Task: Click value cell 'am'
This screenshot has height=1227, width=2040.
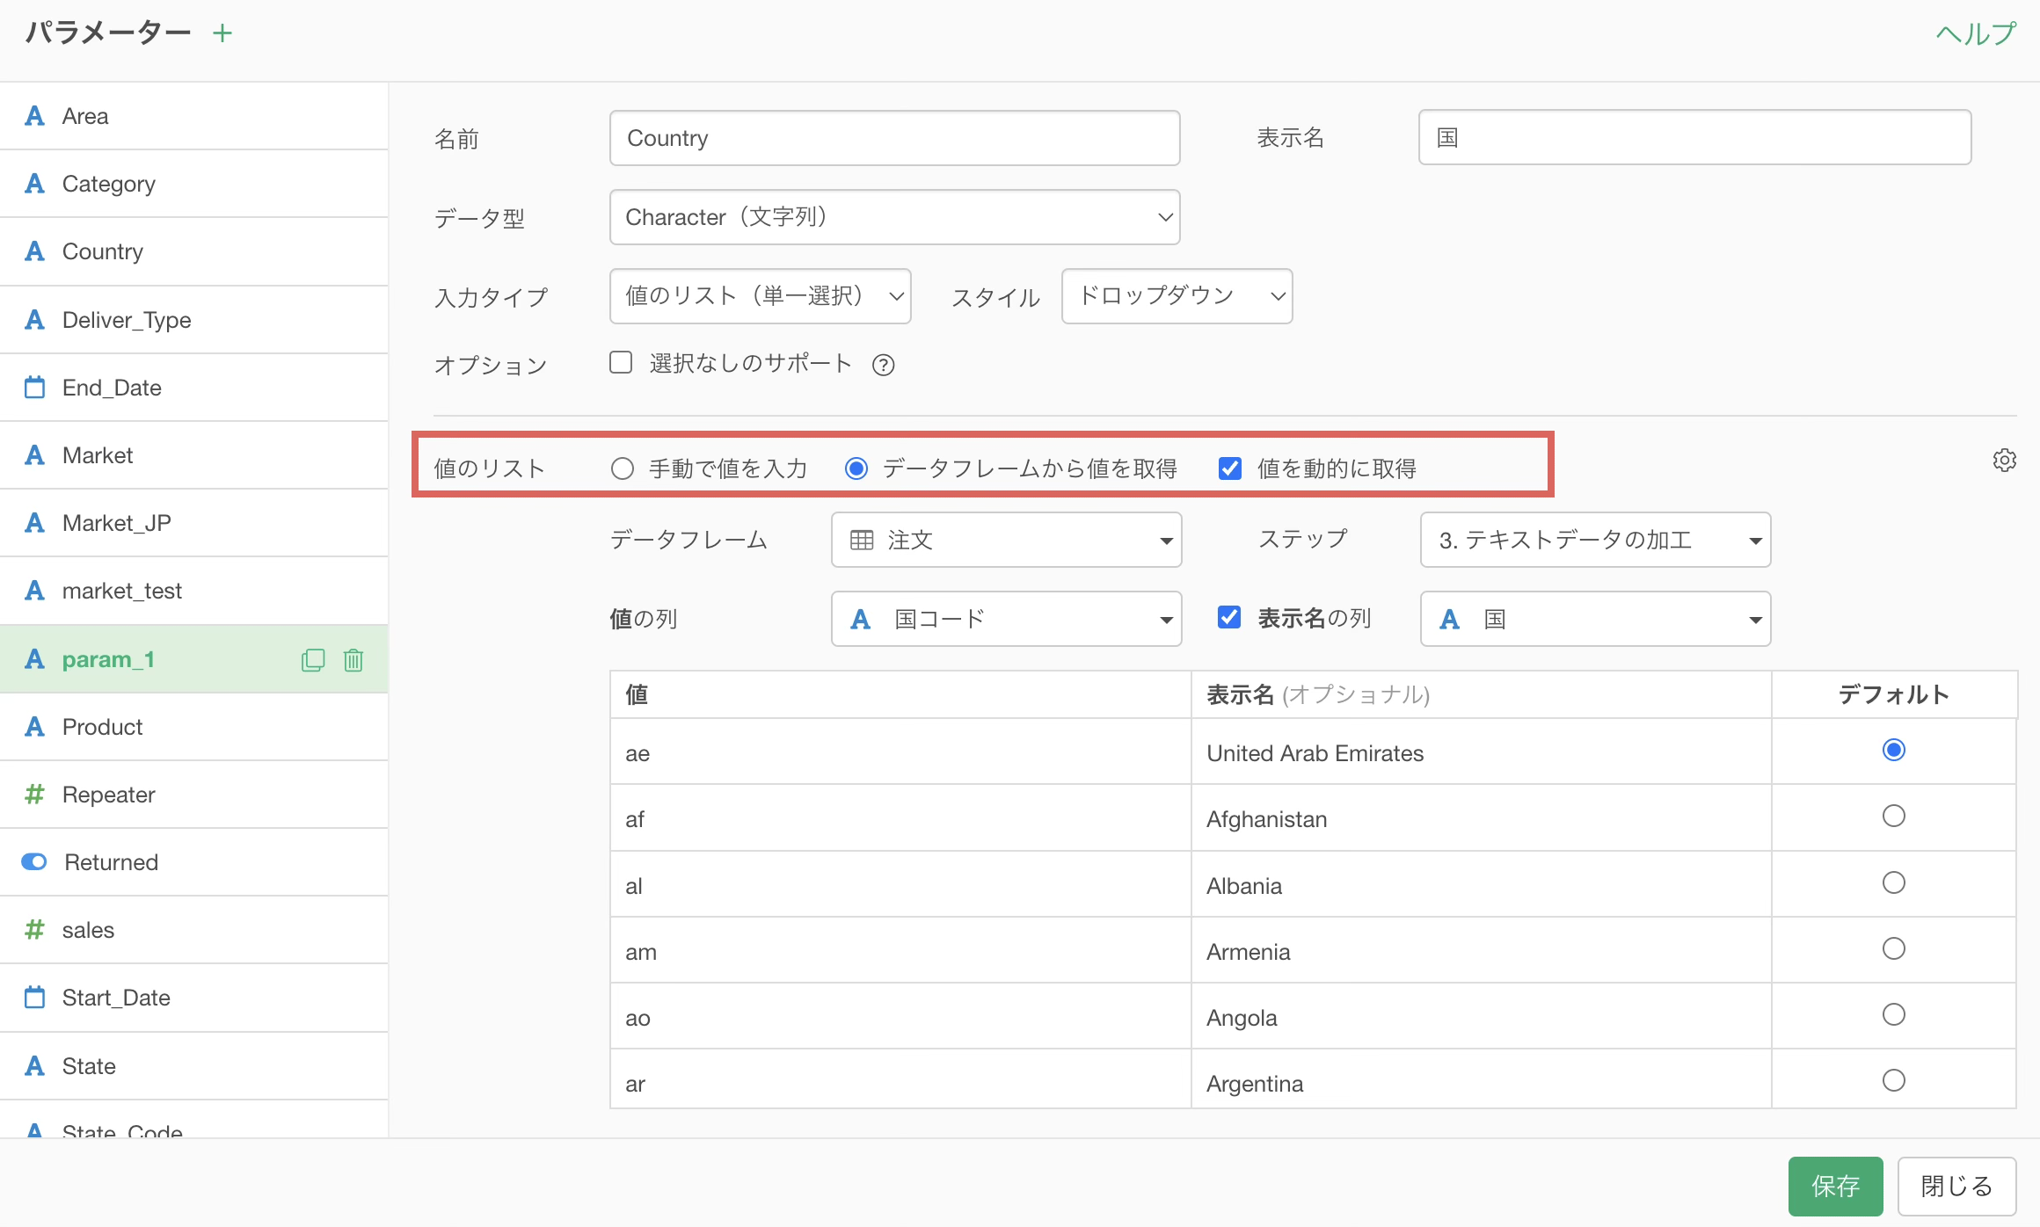Action: pyautogui.click(x=900, y=950)
